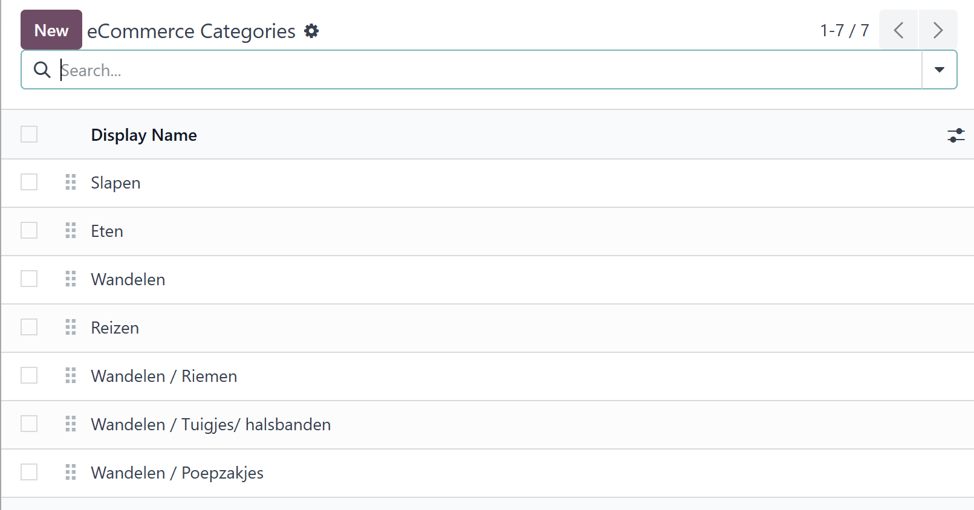Sort by Display Name column header
The image size is (974, 510).
coord(144,135)
